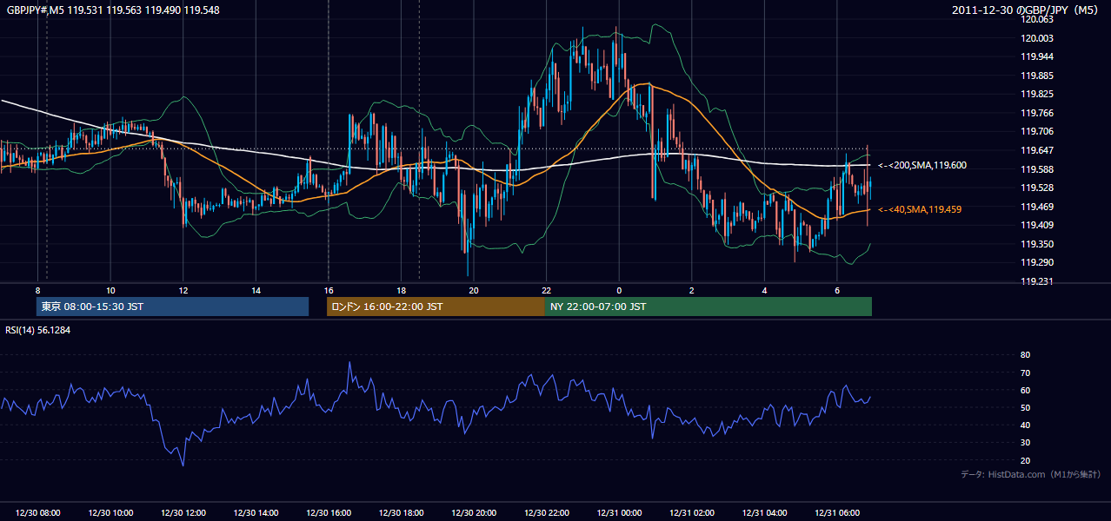
Task: Click the 12/30 18:00 date label
Action: click(402, 513)
